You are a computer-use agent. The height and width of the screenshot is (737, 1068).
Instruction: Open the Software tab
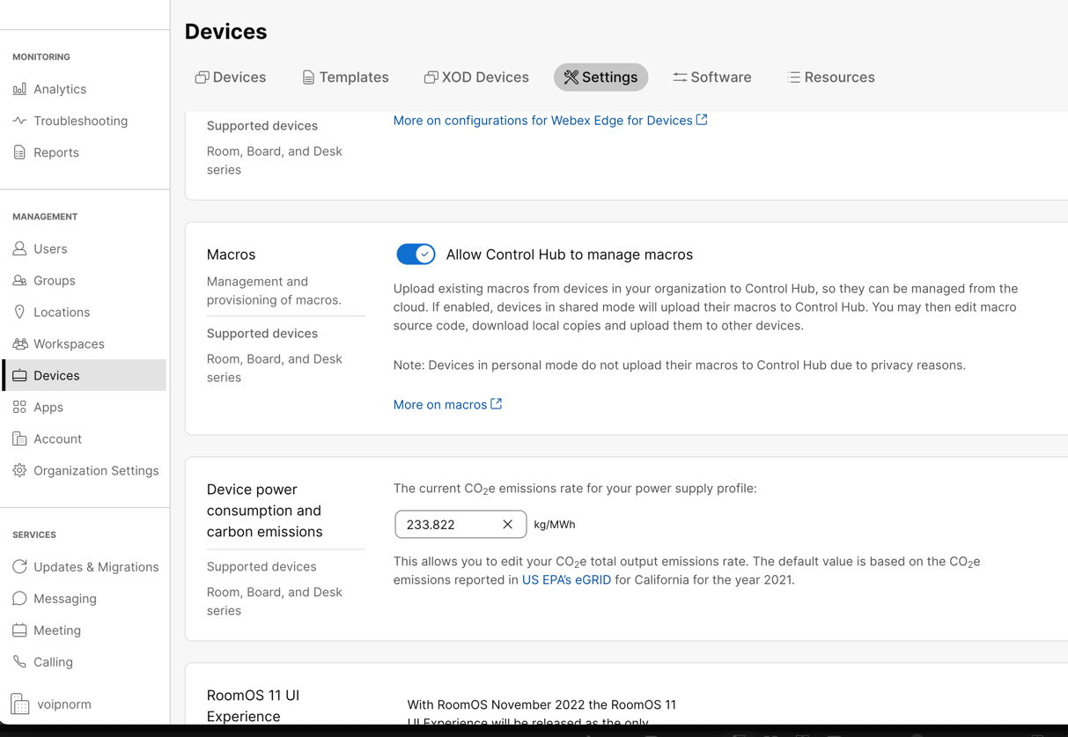tap(711, 77)
